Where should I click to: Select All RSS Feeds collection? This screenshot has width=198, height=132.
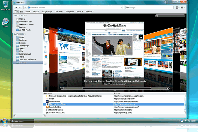pos(25,30)
